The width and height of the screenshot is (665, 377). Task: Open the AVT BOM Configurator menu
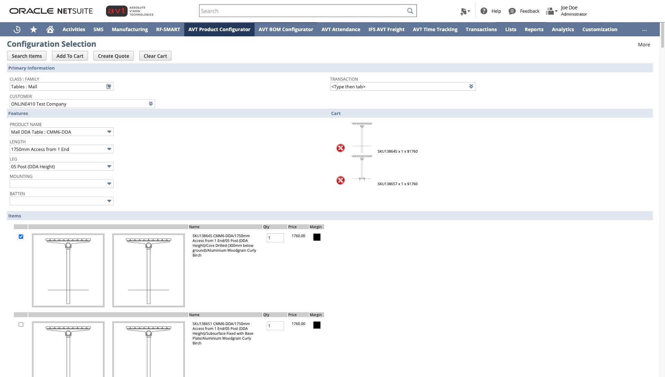[x=286, y=30]
